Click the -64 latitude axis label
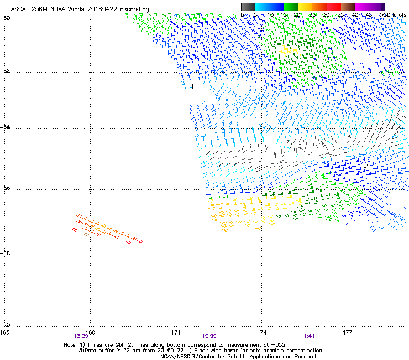Viewport: 409px width, 360px height. click(5, 127)
